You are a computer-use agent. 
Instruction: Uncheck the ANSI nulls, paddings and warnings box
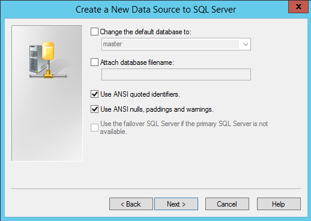pos(94,109)
